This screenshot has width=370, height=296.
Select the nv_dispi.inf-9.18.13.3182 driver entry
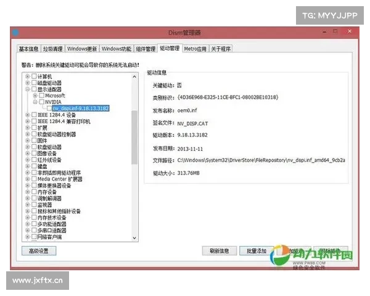[x=81, y=109]
